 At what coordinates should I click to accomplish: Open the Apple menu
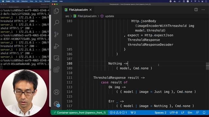point(3,1)
